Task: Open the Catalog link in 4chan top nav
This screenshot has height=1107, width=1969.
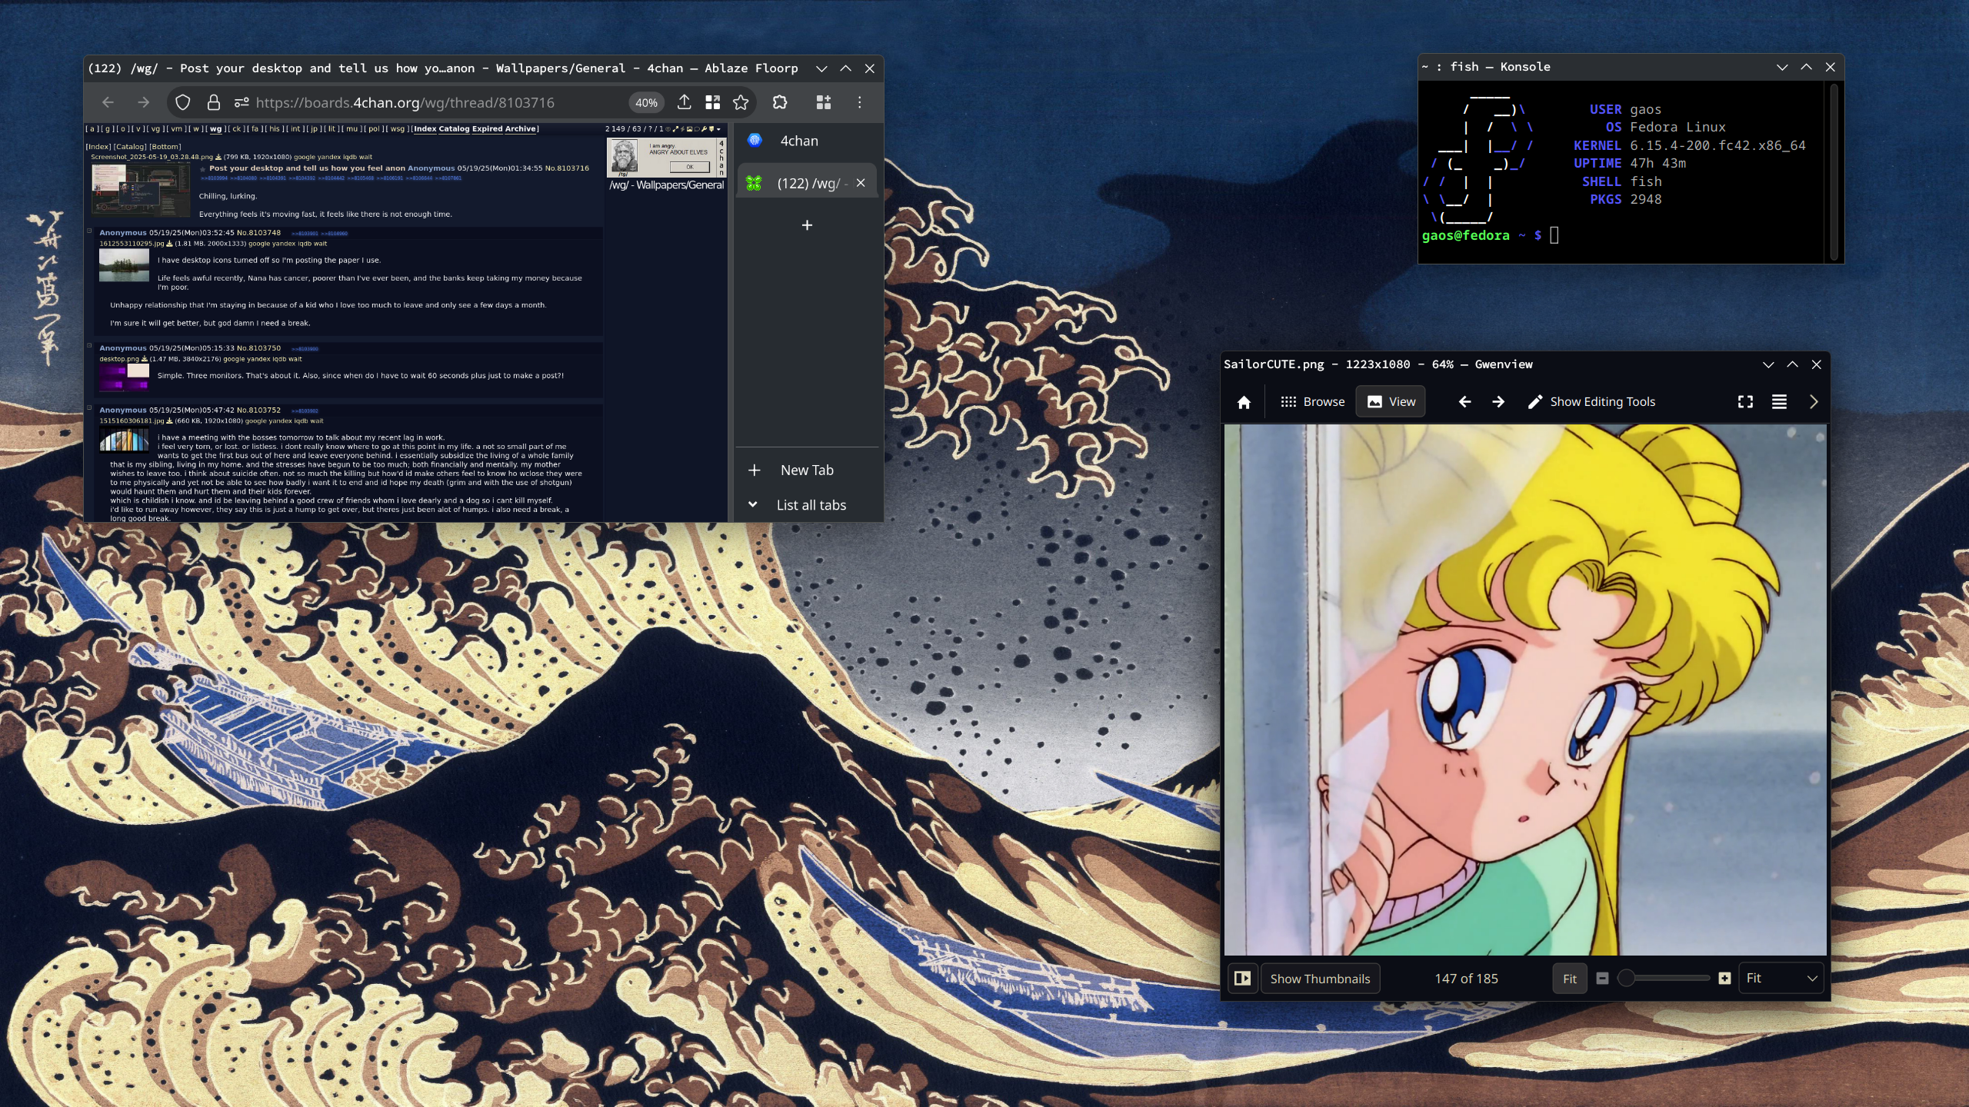Action: click(x=454, y=129)
